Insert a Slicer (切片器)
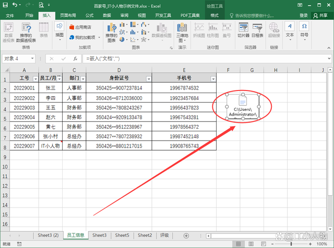This screenshot has width=334, height=248. click(x=244, y=30)
